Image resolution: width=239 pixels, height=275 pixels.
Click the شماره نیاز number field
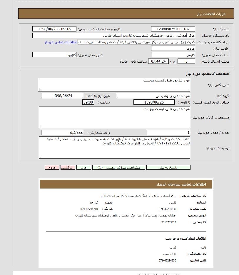173,29
